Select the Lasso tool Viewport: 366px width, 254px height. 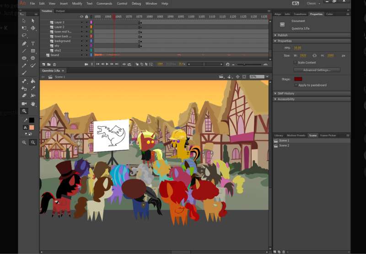point(24,35)
